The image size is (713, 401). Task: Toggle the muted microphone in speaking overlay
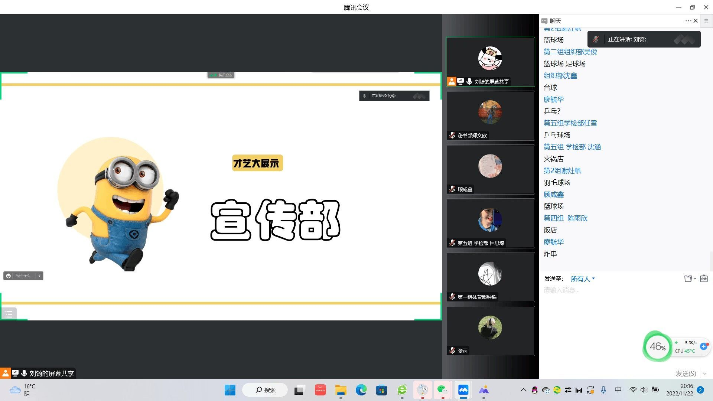click(596, 39)
